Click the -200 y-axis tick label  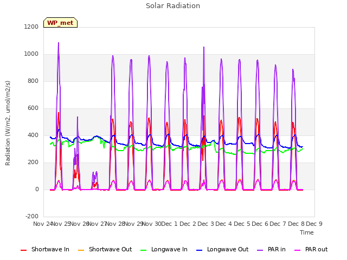click(x=32, y=216)
